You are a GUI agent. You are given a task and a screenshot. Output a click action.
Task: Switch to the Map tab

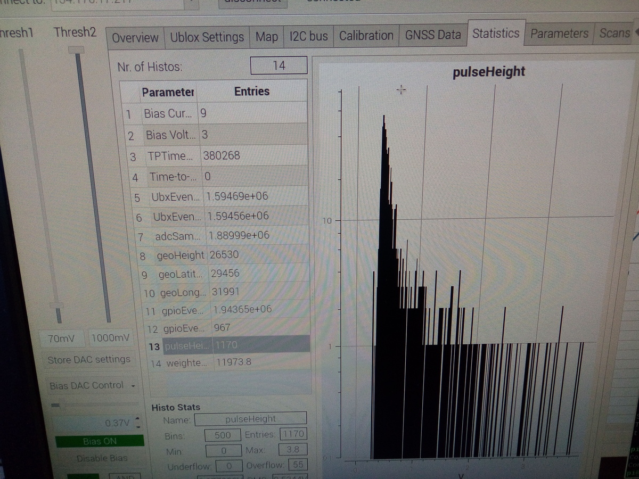(266, 37)
